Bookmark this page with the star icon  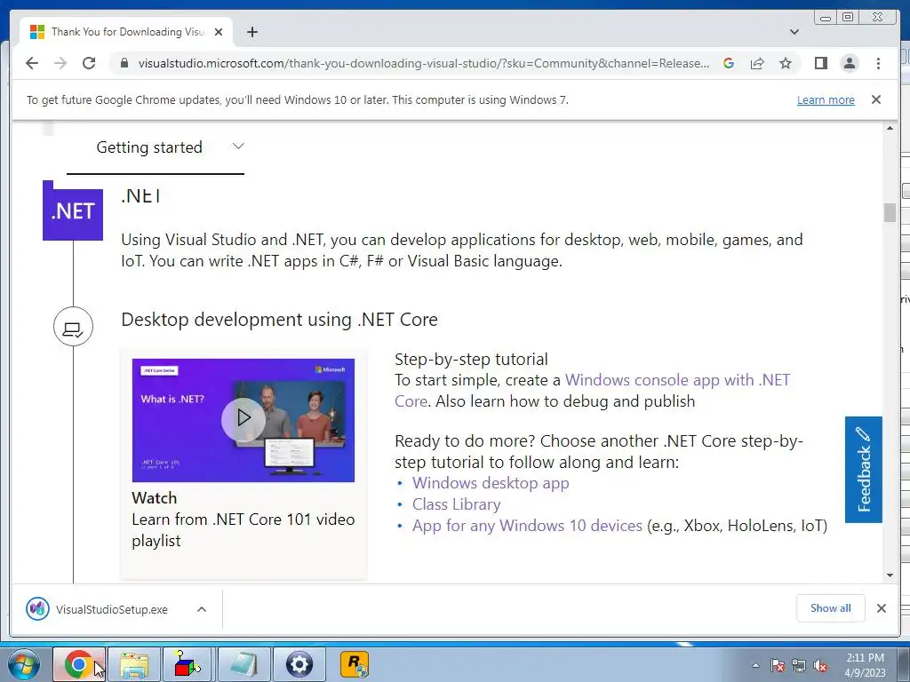(x=786, y=63)
